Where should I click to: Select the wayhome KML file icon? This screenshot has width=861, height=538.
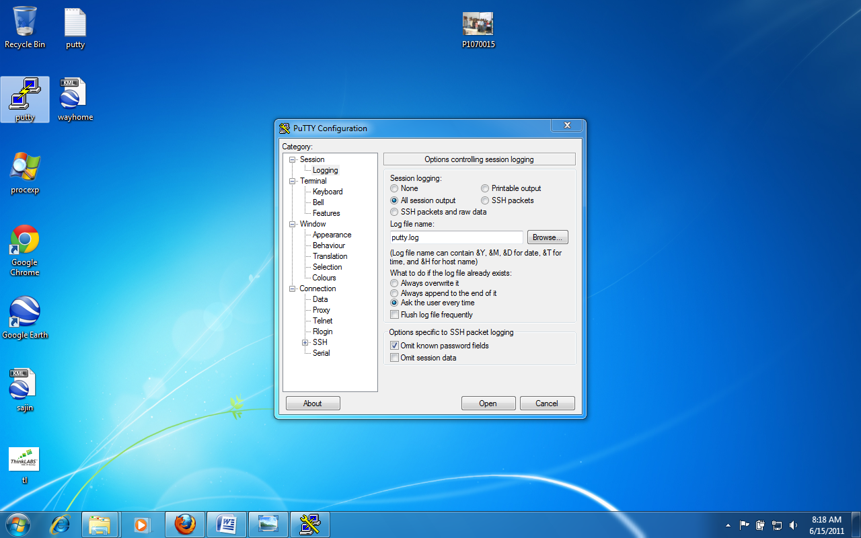tap(75, 100)
